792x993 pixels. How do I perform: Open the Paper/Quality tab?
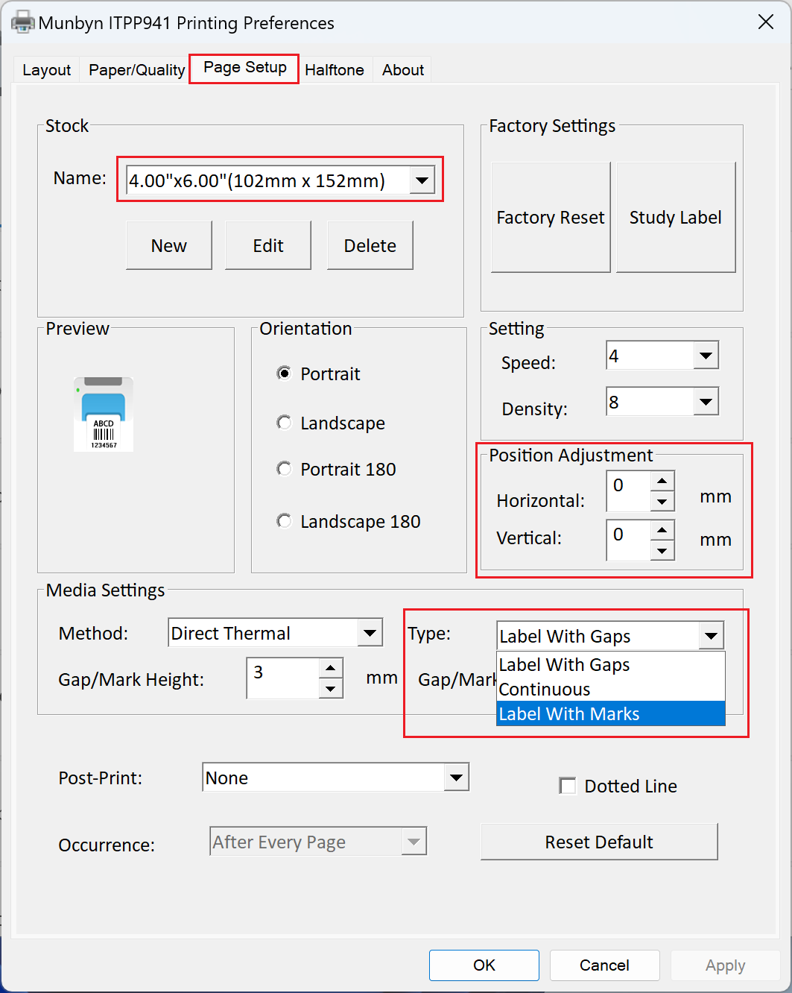coord(136,70)
